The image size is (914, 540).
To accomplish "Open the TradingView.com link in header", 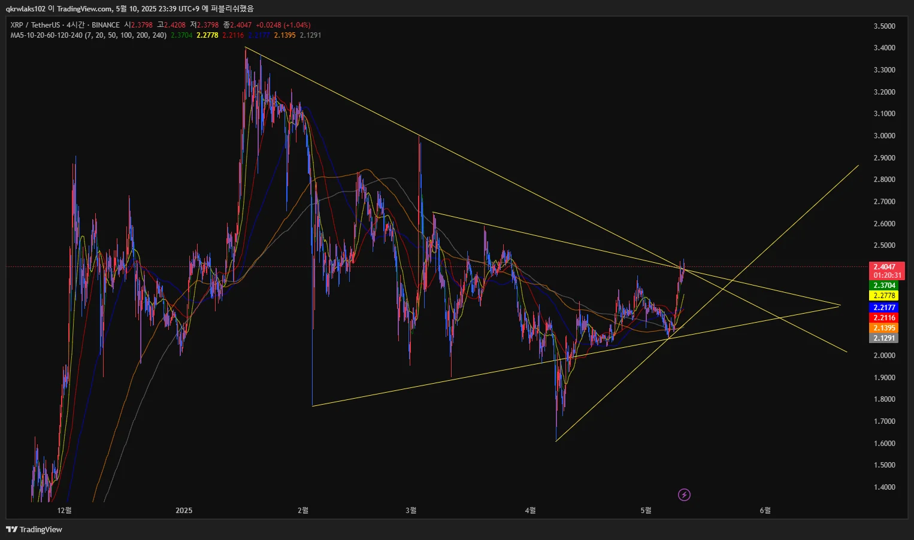I will pos(84,8).
